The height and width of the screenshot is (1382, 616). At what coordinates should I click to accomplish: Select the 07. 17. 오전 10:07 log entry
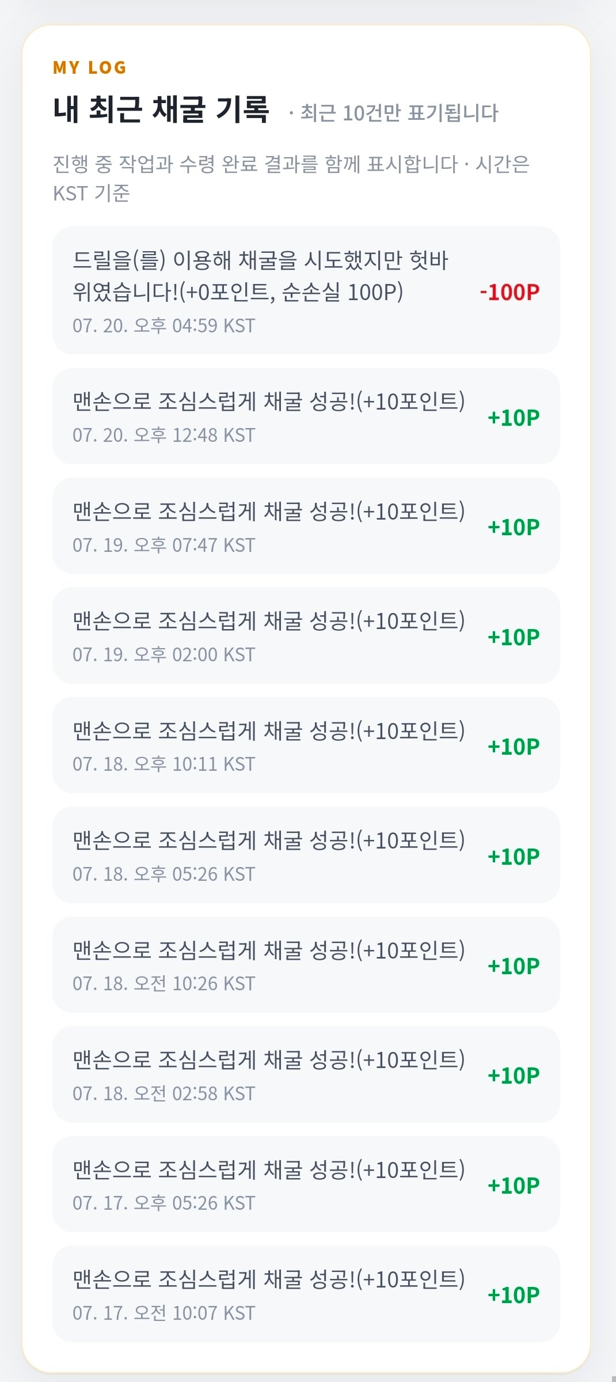(x=306, y=1294)
